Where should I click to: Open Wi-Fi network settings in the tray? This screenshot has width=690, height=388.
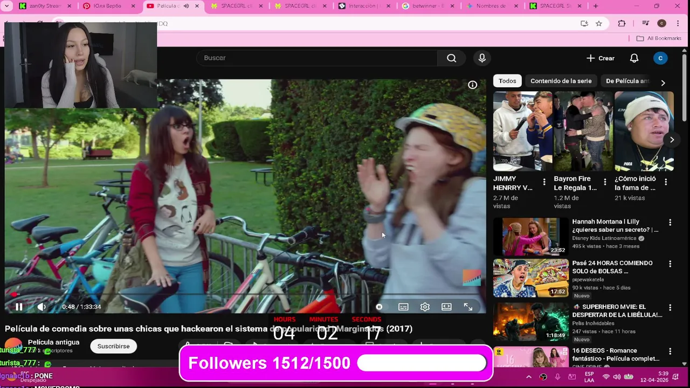(x=606, y=377)
